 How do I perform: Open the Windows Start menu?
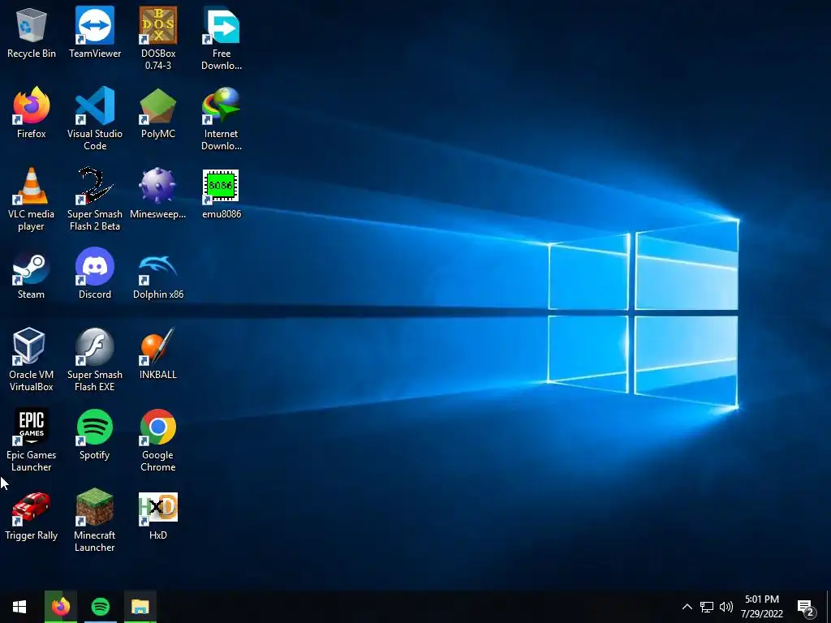pos(19,607)
